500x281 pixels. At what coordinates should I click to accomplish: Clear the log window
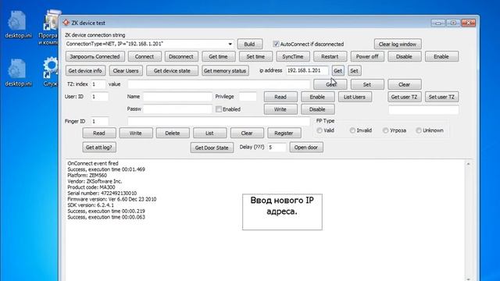(x=398, y=44)
